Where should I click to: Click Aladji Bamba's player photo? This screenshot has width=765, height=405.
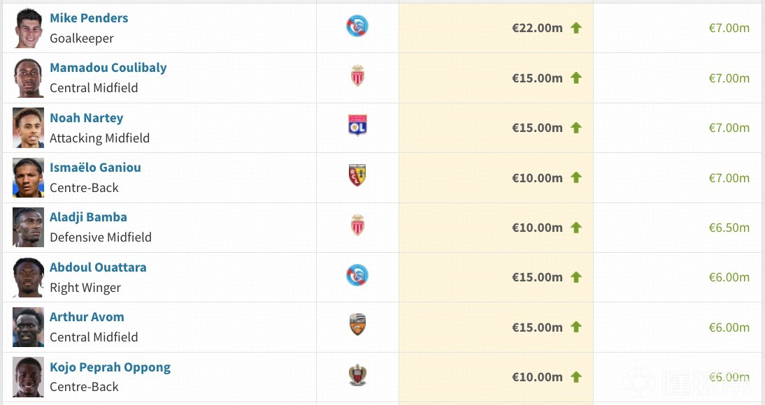28,228
